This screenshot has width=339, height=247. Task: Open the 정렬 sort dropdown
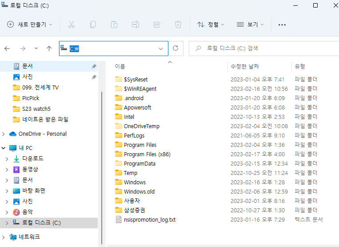[x=211, y=24]
